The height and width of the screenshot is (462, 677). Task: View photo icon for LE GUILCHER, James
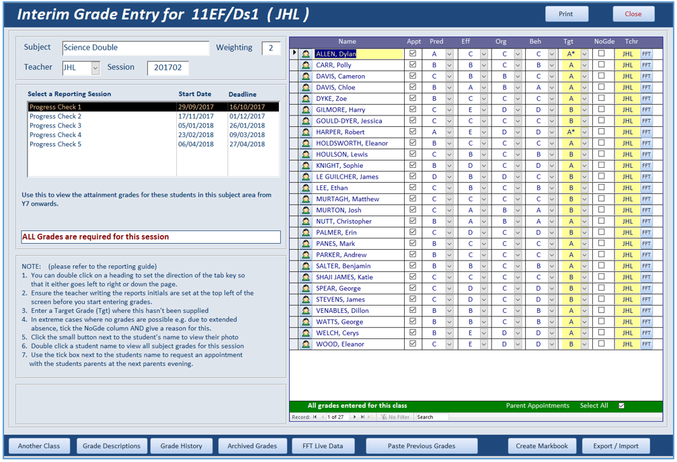coord(306,177)
